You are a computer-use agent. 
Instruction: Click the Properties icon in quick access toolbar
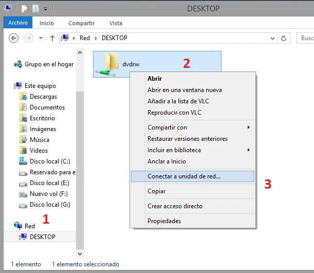click(x=25, y=9)
